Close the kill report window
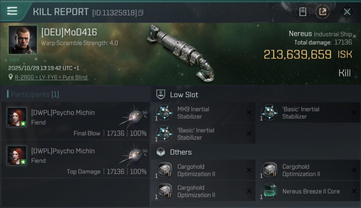The height and width of the screenshot is (208, 361). 347,12
